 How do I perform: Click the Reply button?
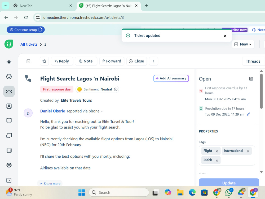tap(62, 61)
